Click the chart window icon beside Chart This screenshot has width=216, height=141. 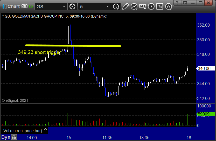click(4, 6)
